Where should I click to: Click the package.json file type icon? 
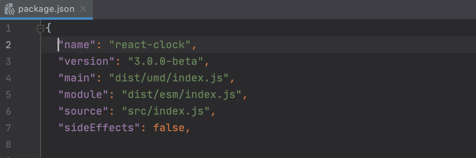[x=10, y=9]
